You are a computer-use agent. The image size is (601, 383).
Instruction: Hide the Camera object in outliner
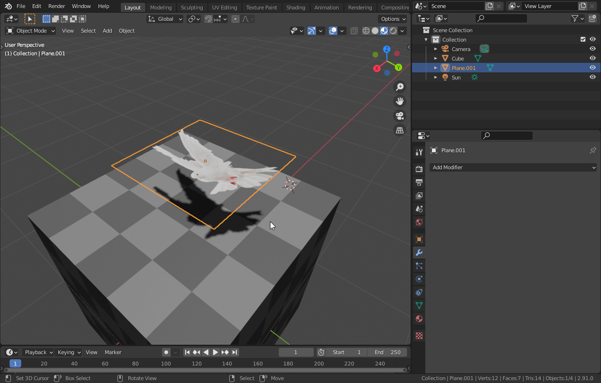click(592, 49)
